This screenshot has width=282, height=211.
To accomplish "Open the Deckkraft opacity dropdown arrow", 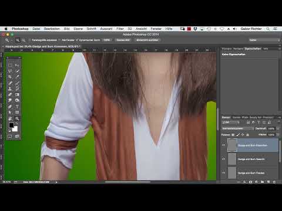I will [x=278, y=128].
